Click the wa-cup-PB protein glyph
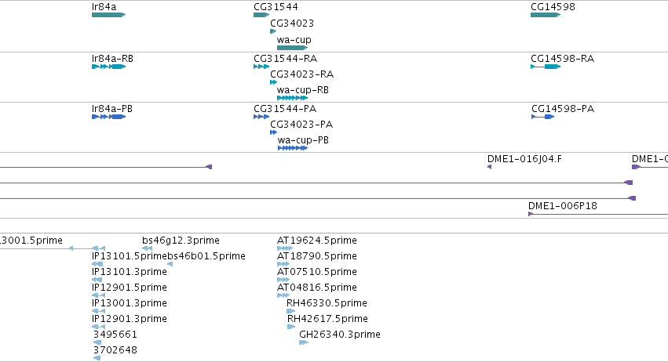The height and width of the screenshot is (362, 668). pos(293,148)
